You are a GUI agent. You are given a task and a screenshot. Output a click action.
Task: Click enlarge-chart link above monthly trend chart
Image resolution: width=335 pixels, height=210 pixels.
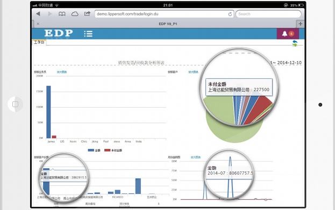[196, 157]
